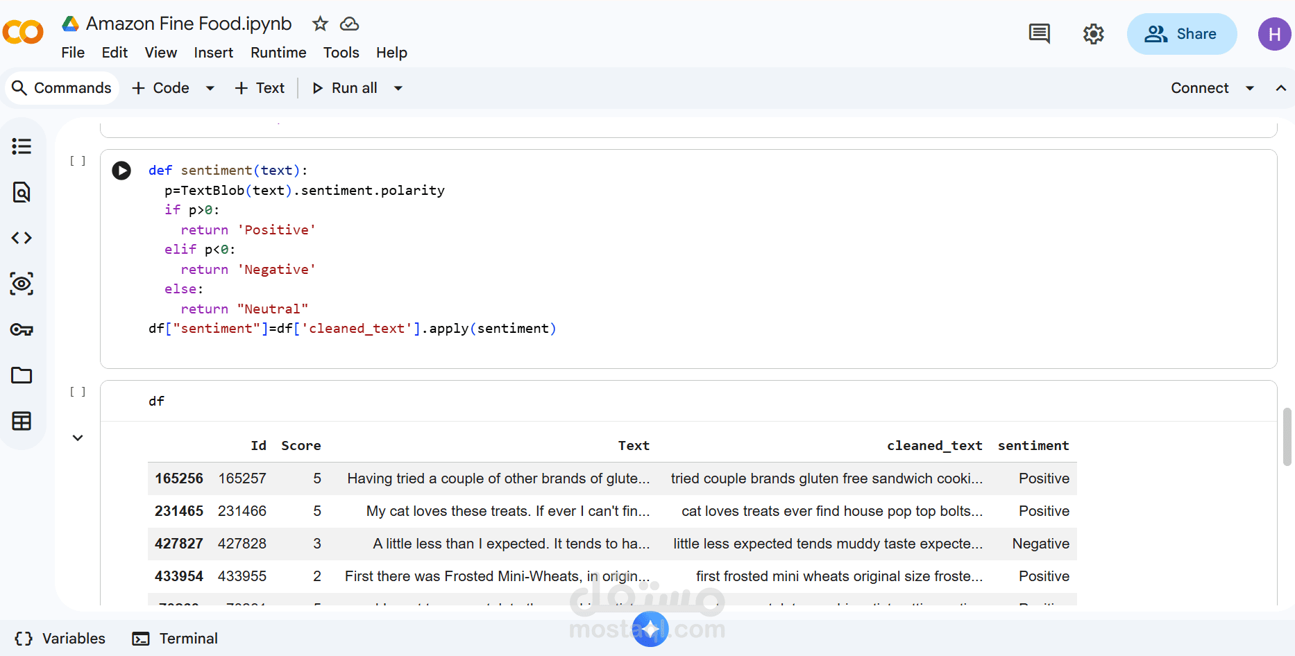This screenshot has height=656, width=1295.
Task: Open find and replace panel
Action: click(22, 192)
